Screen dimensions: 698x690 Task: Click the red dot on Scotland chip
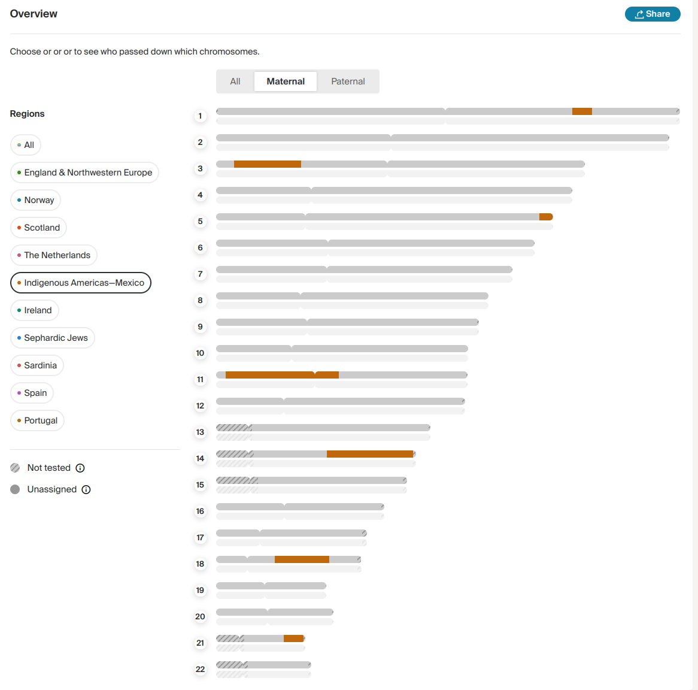point(18,228)
